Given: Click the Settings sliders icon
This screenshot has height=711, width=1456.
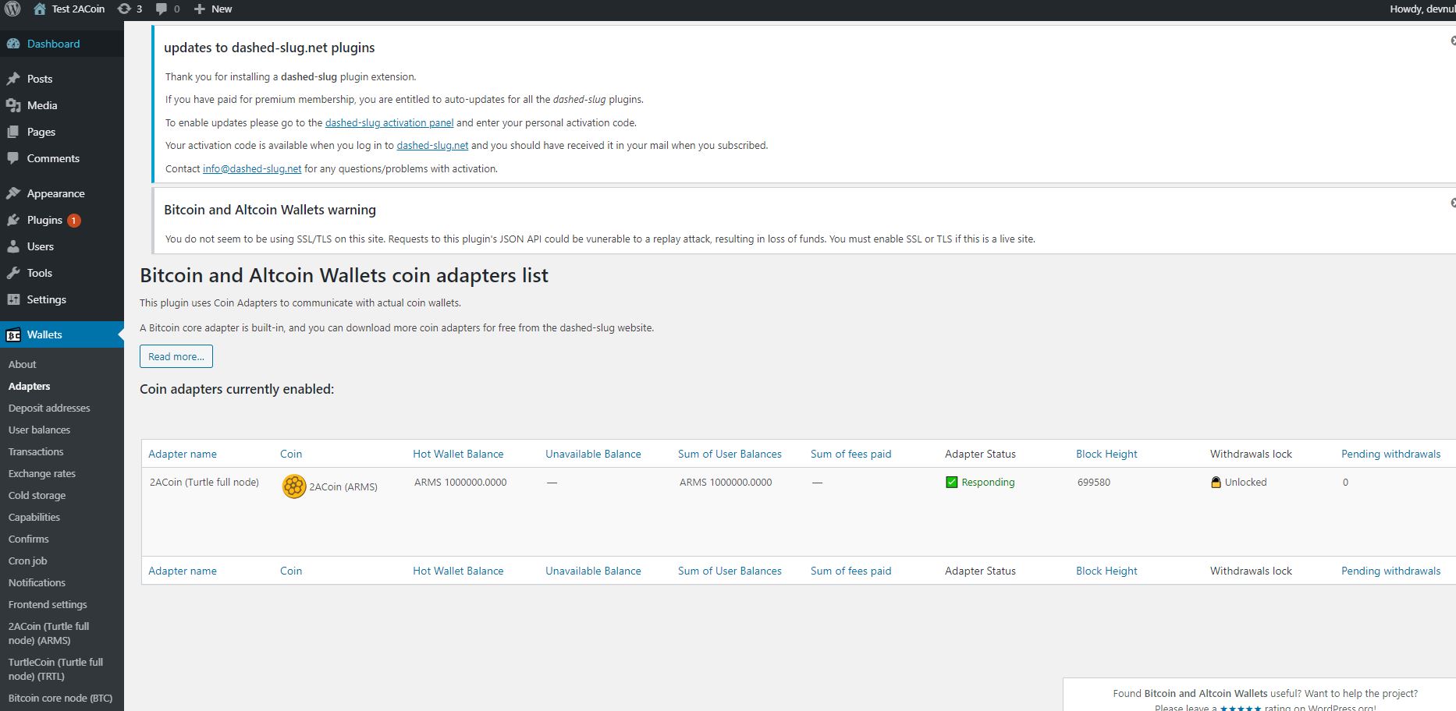Looking at the screenshot, I should 13,299.
